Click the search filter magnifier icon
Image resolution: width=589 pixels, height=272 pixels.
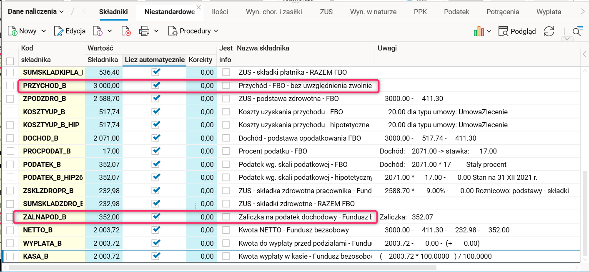click(577, 31)
